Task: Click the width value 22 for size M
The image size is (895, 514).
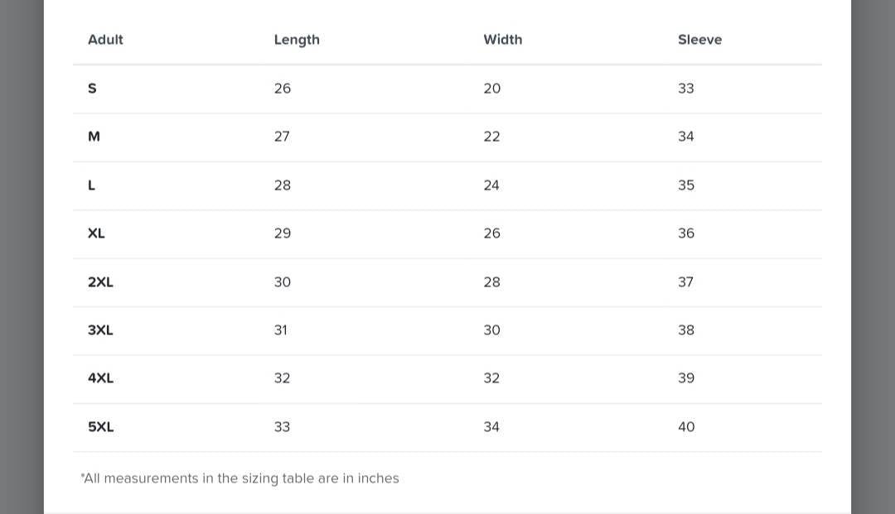Action: pos(491,137)
